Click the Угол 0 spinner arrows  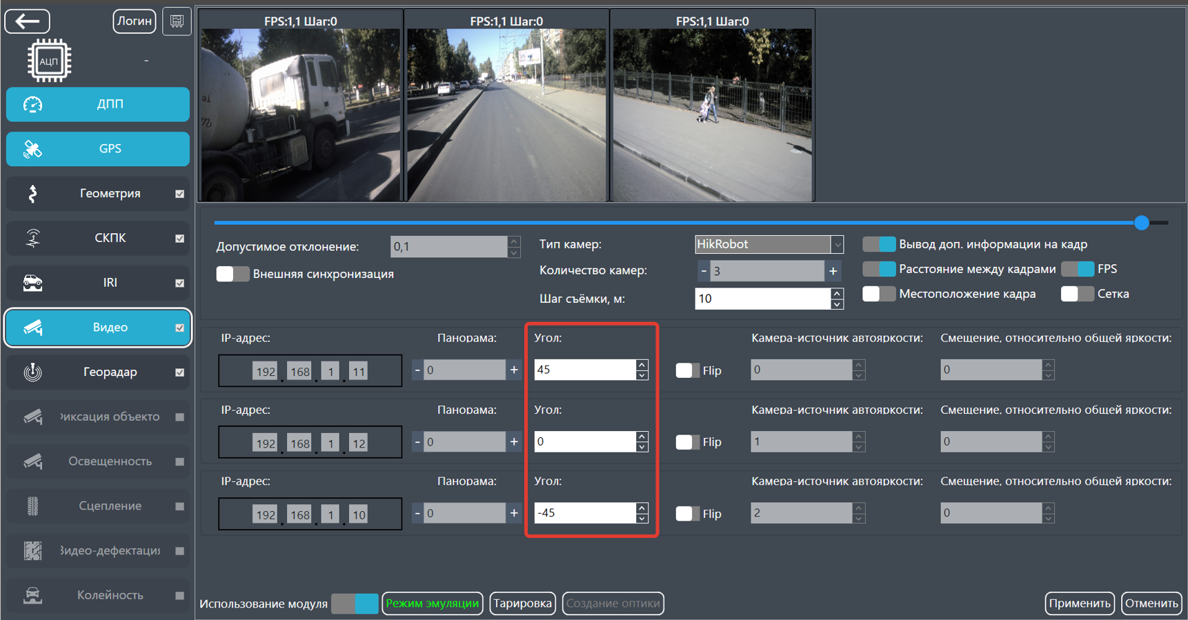(642, 441)
